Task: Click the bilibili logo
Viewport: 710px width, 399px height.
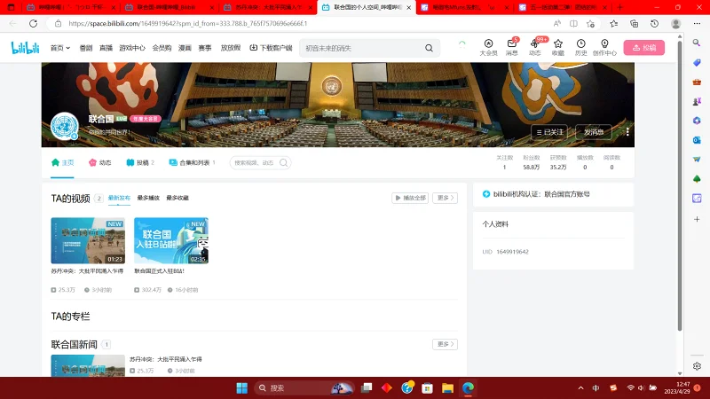Action: point(26,48)
